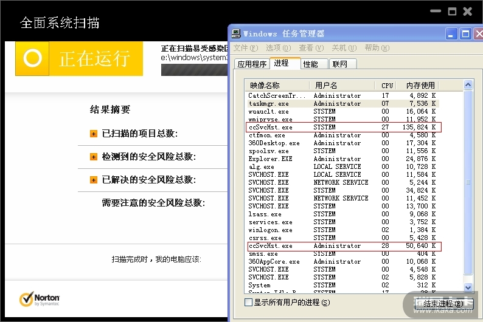
Task: Select the CatchScreenTr... process row
Action: pos(342,95)
